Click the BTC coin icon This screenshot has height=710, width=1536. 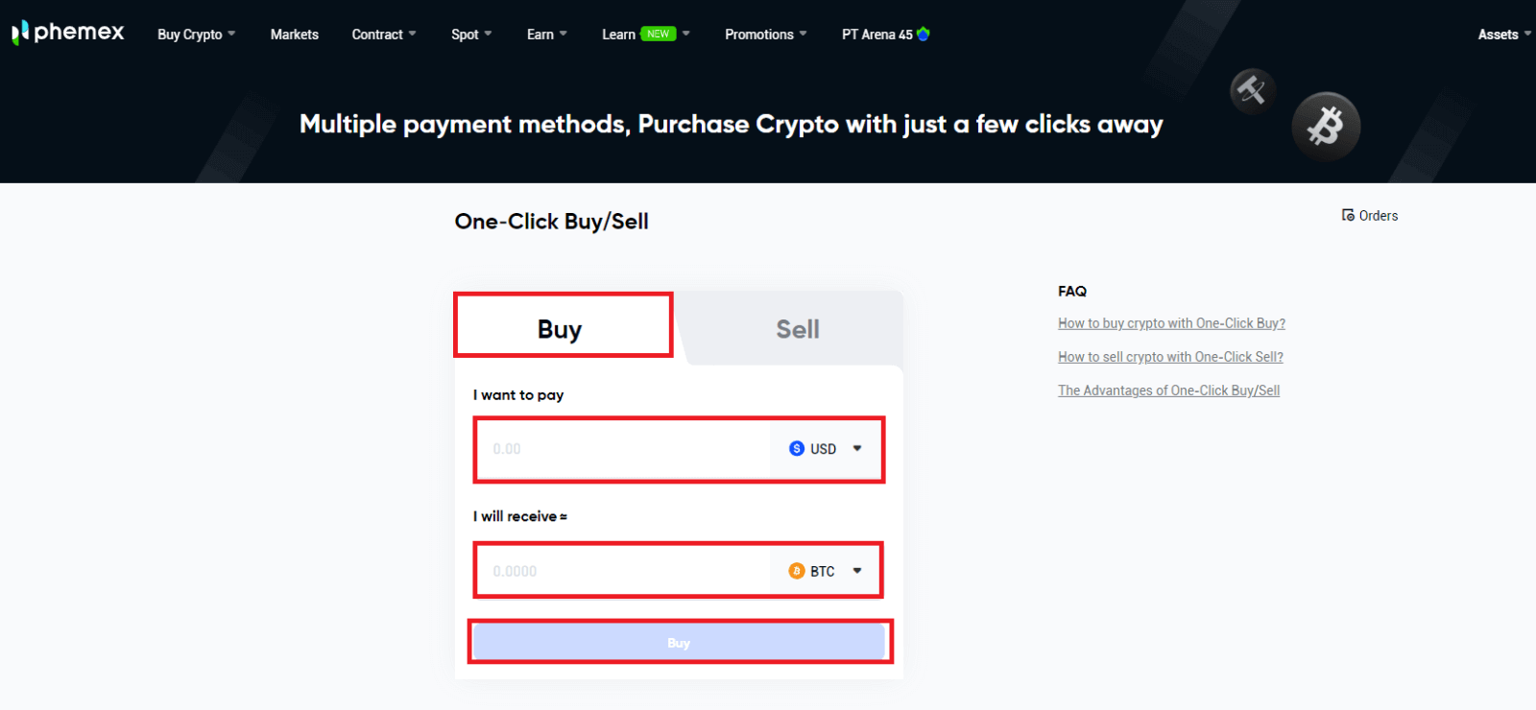[x=797, y=571]
